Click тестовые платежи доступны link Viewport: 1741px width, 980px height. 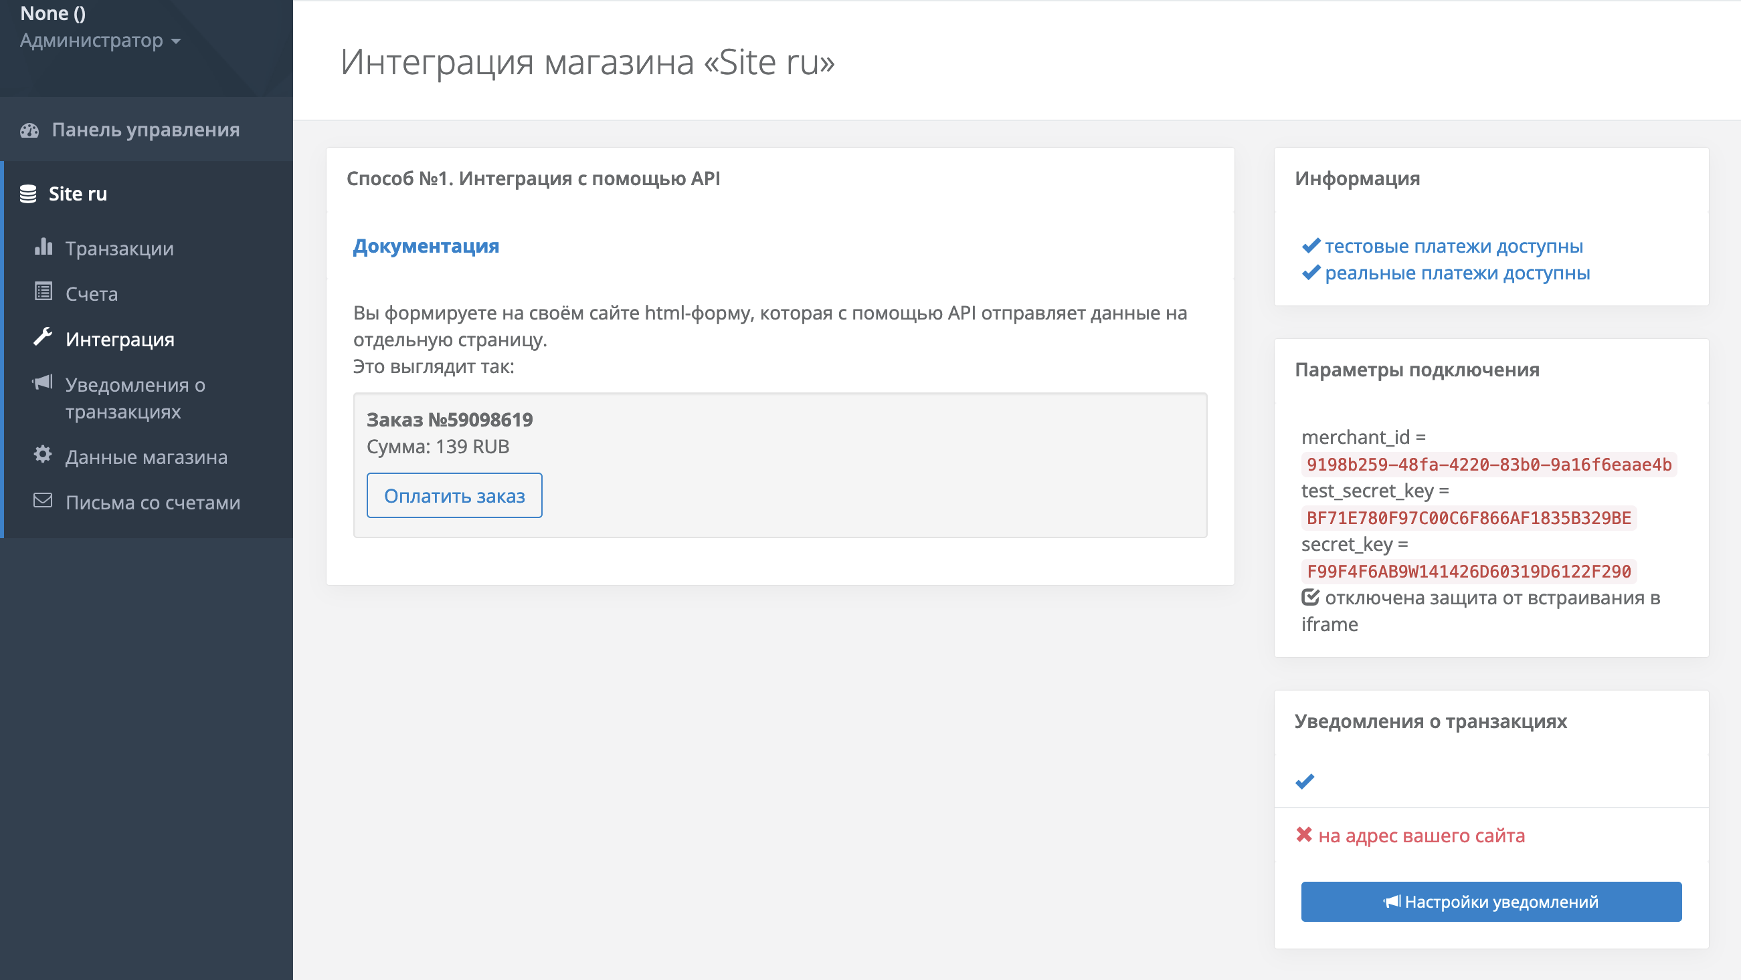coord(1453,246)
